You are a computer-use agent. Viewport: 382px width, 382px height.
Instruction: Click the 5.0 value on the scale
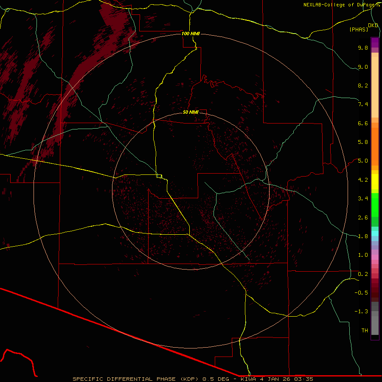(363, 161)
